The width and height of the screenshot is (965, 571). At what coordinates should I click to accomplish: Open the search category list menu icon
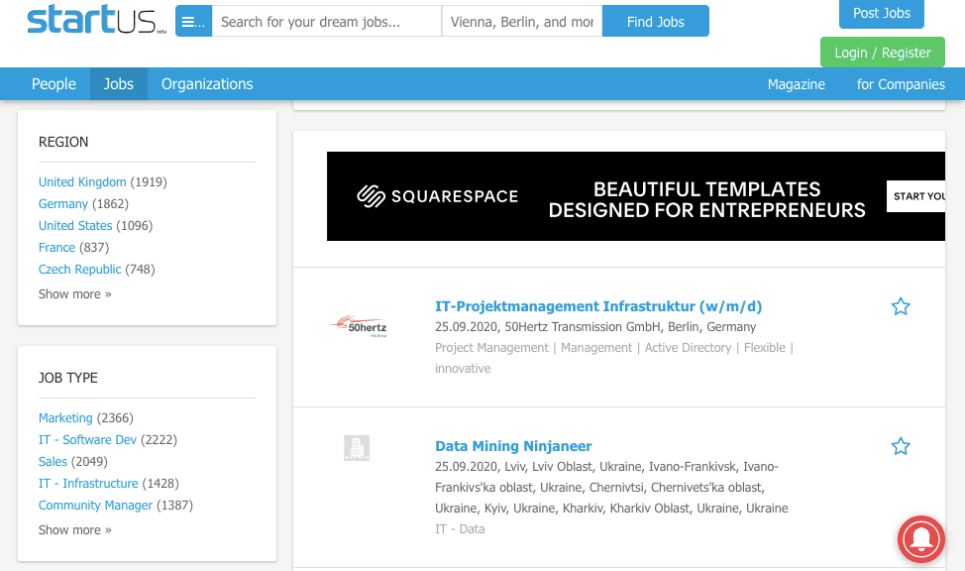(x=193, y=22)
